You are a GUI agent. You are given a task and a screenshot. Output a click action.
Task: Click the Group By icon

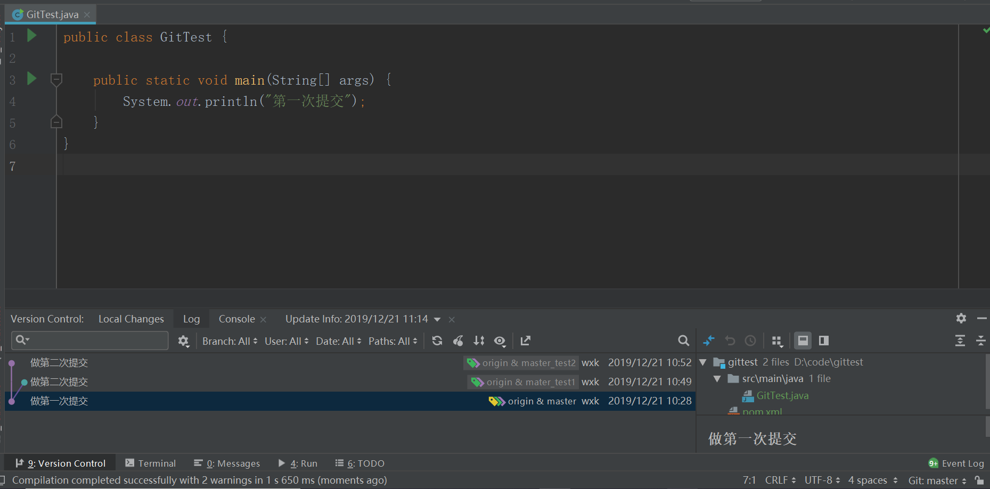point(778,341)
